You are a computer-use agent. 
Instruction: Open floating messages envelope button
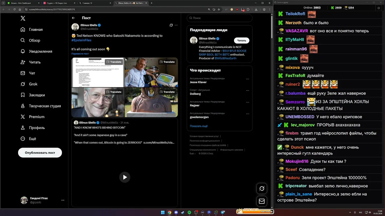262,201
